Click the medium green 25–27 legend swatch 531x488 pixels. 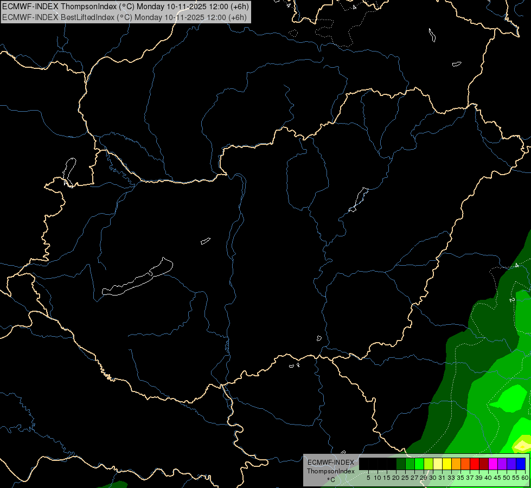point(410,464)
